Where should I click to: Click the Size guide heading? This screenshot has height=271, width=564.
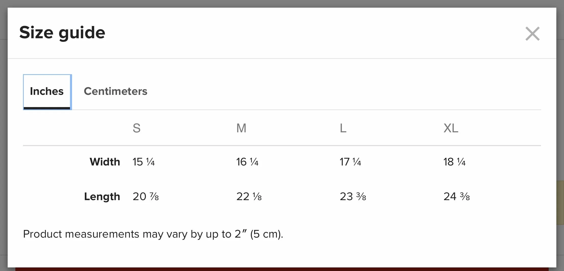[62, 33]
